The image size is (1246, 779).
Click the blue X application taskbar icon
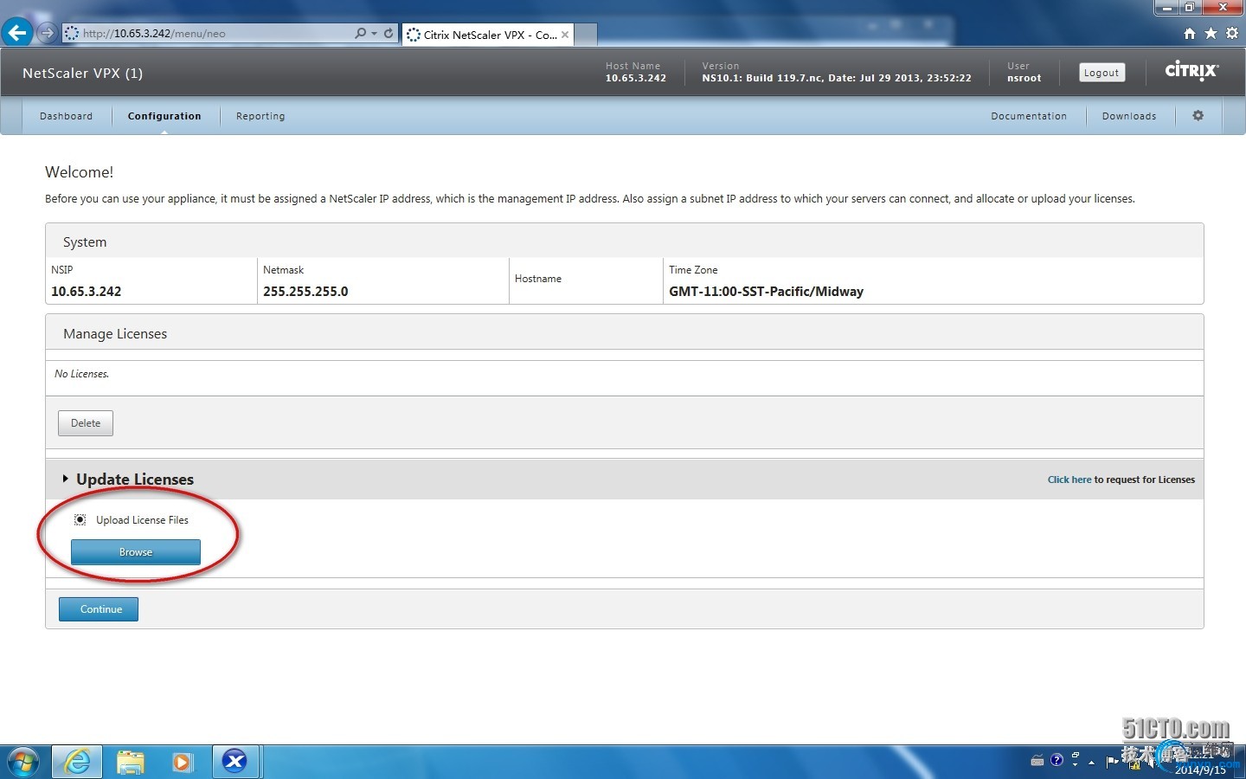[234, 762]
